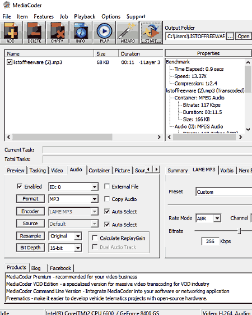Viewport: 252px width, 315px height.
Task: Launch the WIZARD toolbar icon
Action: 128,33
